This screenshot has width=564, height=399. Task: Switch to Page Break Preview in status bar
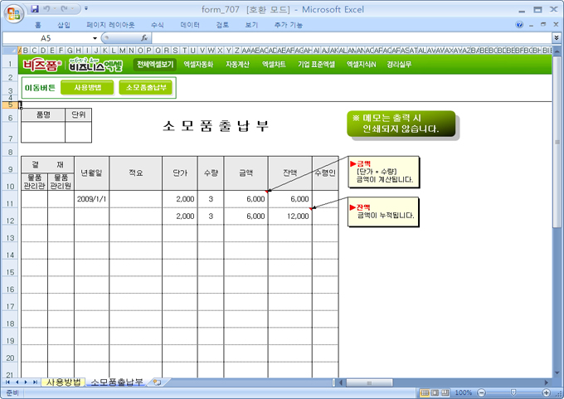pos(445,392)
